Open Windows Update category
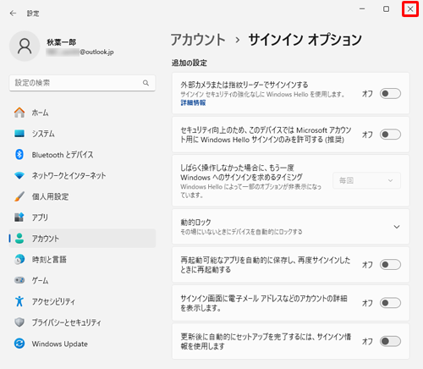Image resolution: width=423 pixels, height=369 pixels. [82, 344]
